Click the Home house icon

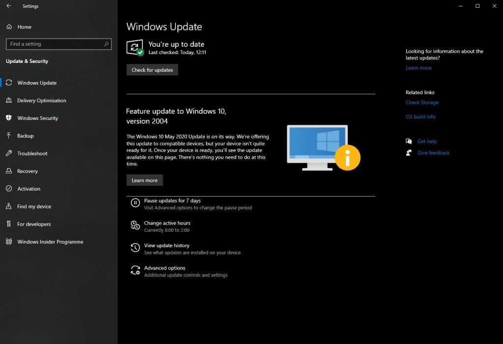pyautogui.click(x=9, y=27)
